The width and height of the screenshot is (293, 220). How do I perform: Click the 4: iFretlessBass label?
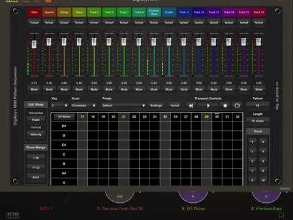coord(266,208)
